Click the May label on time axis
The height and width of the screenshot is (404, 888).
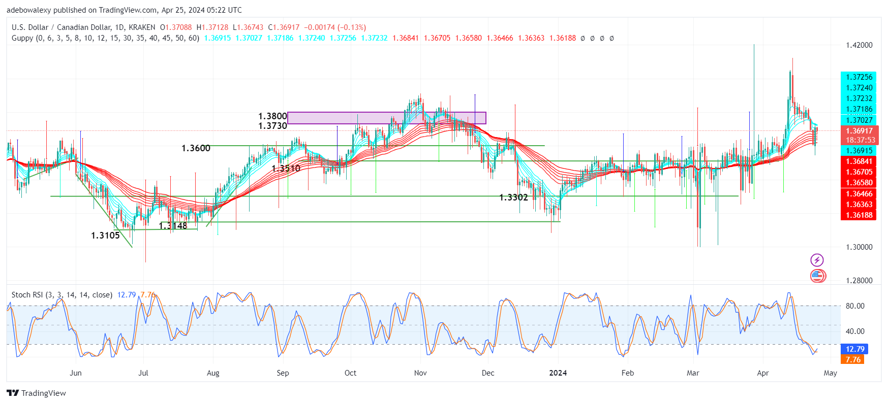pos(831,373)
